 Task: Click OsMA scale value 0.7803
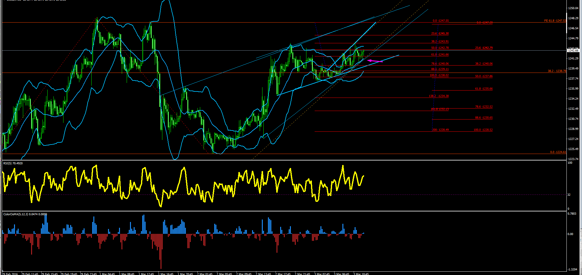pyautogui.click(x=572, y=214)
